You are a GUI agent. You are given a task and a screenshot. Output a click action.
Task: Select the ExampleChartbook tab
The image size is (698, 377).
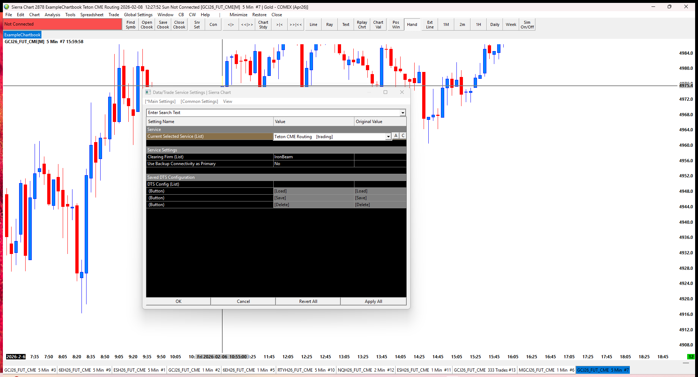point(22,35)
